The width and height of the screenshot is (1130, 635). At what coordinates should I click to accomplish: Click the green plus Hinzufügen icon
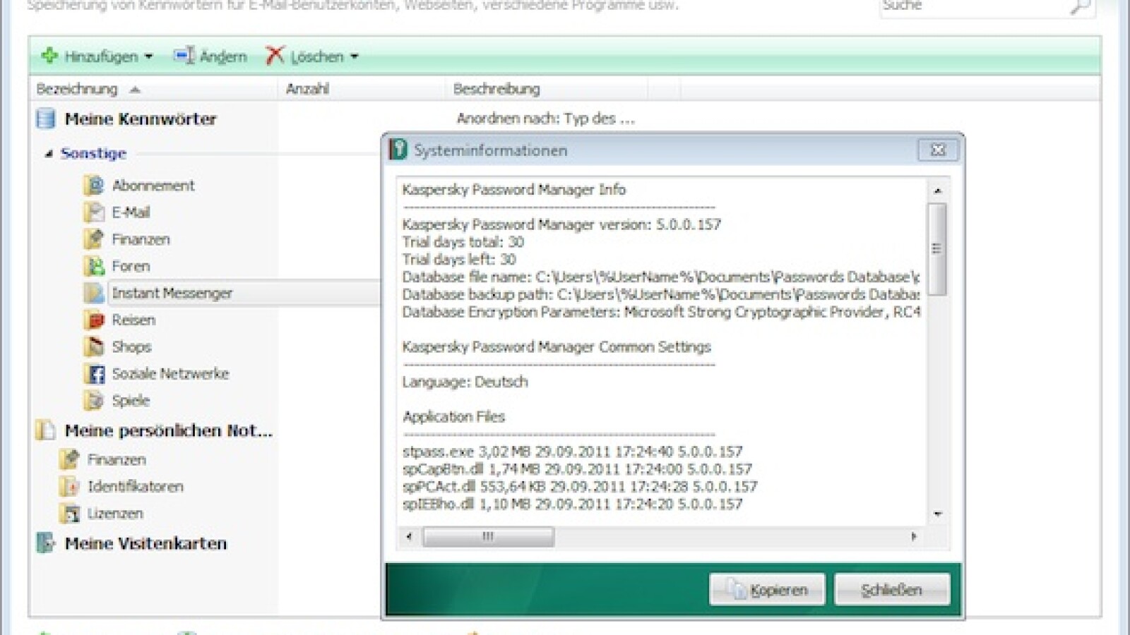49,56
